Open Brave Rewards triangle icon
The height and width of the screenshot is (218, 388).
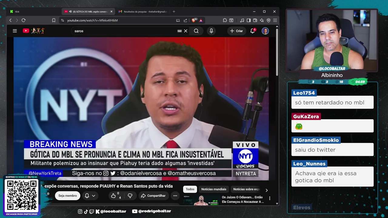point(201,20)
